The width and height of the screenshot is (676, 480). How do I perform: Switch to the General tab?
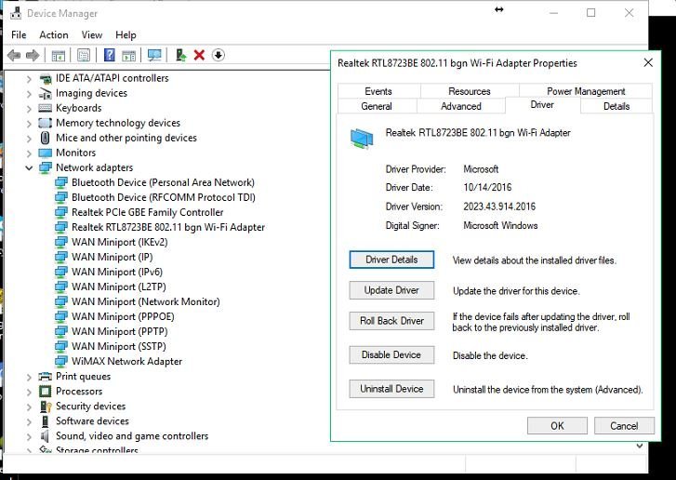tap(377, 106)
